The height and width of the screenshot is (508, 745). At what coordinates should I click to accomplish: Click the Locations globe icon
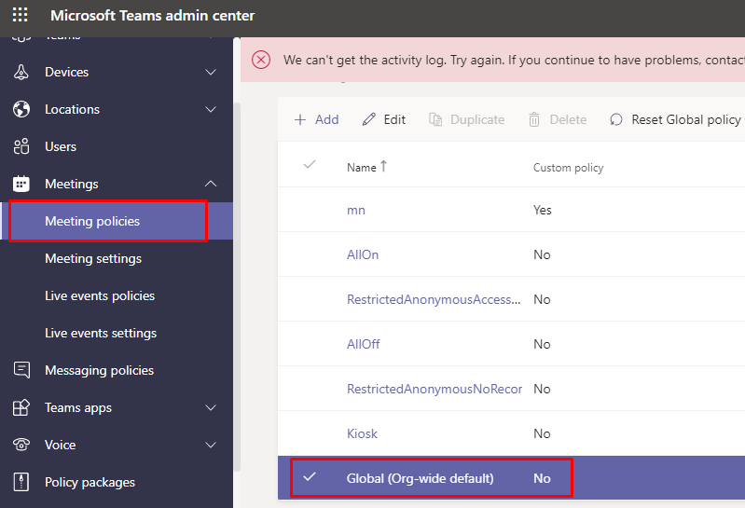click(x=21, y=109)
